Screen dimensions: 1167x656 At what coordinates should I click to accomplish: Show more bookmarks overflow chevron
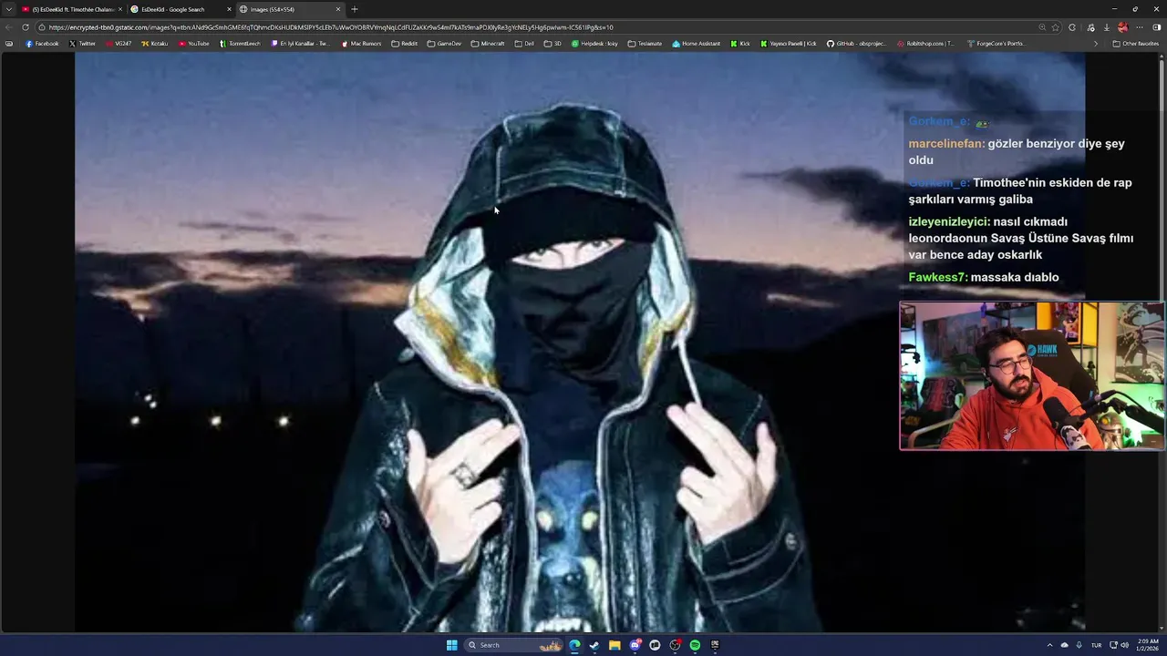1096,44
